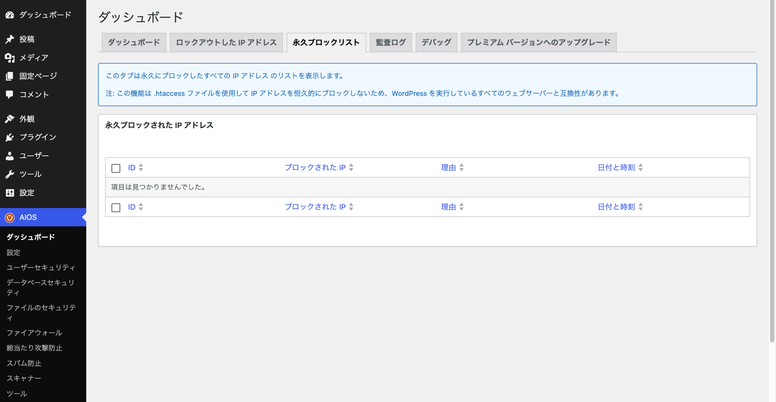Screen dimensions: 776x402
Task: Open スパム防止 in the AIOS submenu
Action: click(x=24, y=363)
